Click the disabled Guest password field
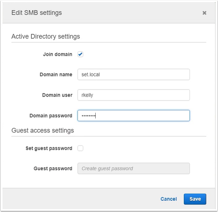Image resolution: width=218 pixels, height=212 pixels. coord(134,168)
